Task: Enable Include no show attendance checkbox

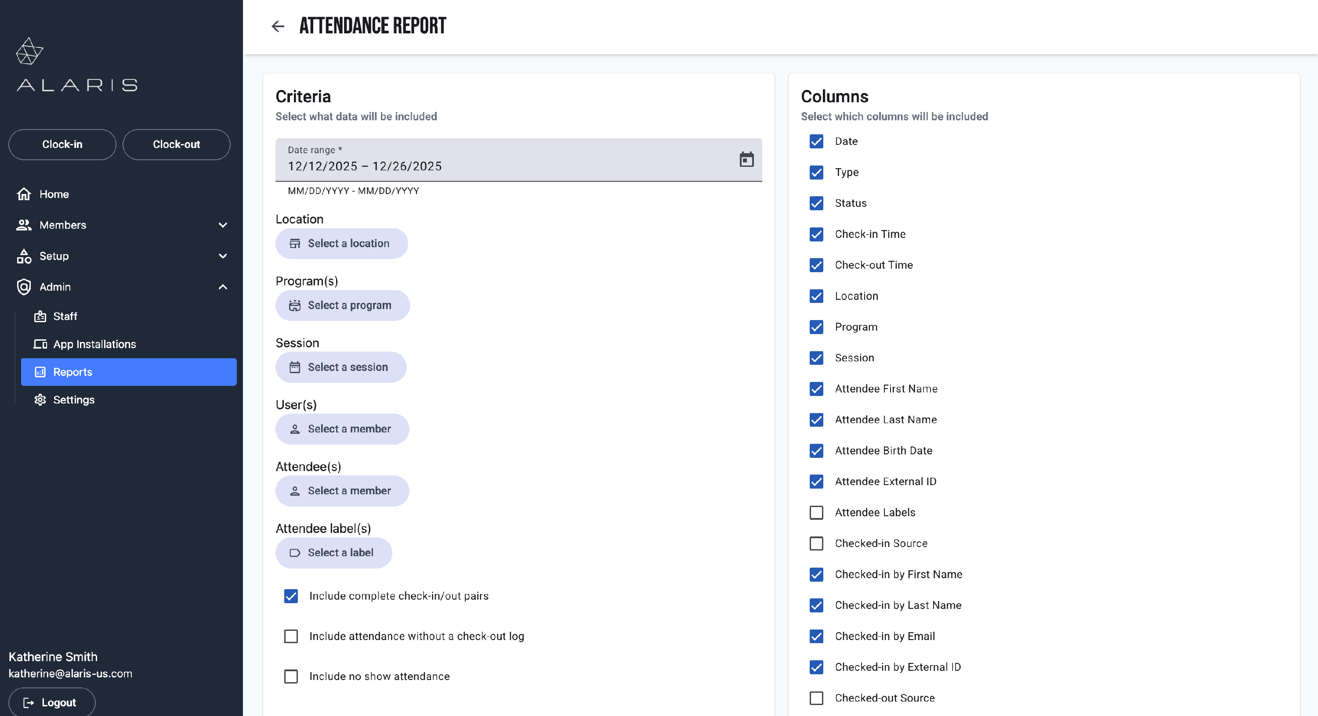Action: coord(290,676)
